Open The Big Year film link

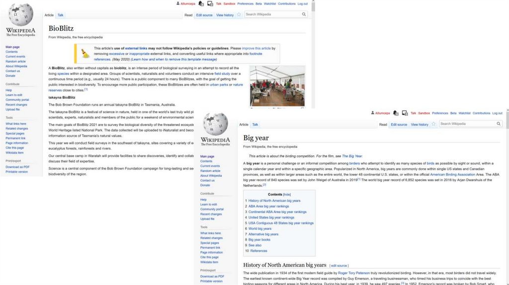(352, 156)
